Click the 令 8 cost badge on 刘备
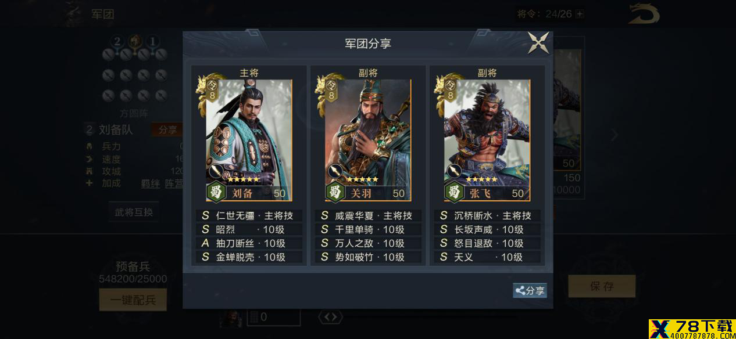This screenshot has height=339, width=736. (212, 91)
